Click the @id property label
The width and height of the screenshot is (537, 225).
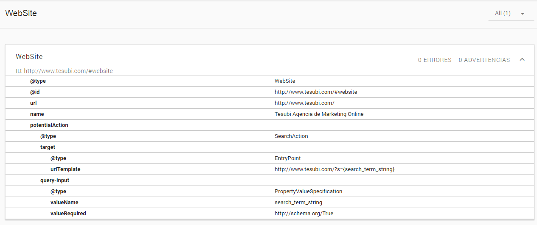click(x=35, y=92)
